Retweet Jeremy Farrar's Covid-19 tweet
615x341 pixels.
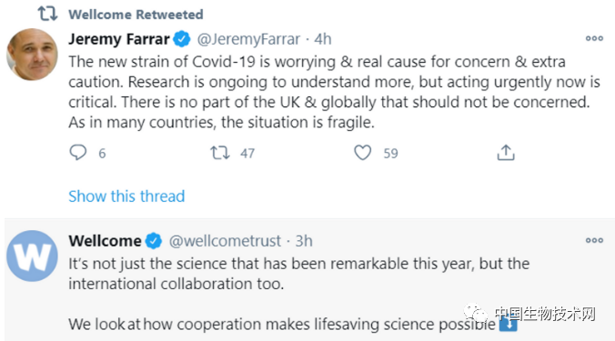(x=219, y=153)
